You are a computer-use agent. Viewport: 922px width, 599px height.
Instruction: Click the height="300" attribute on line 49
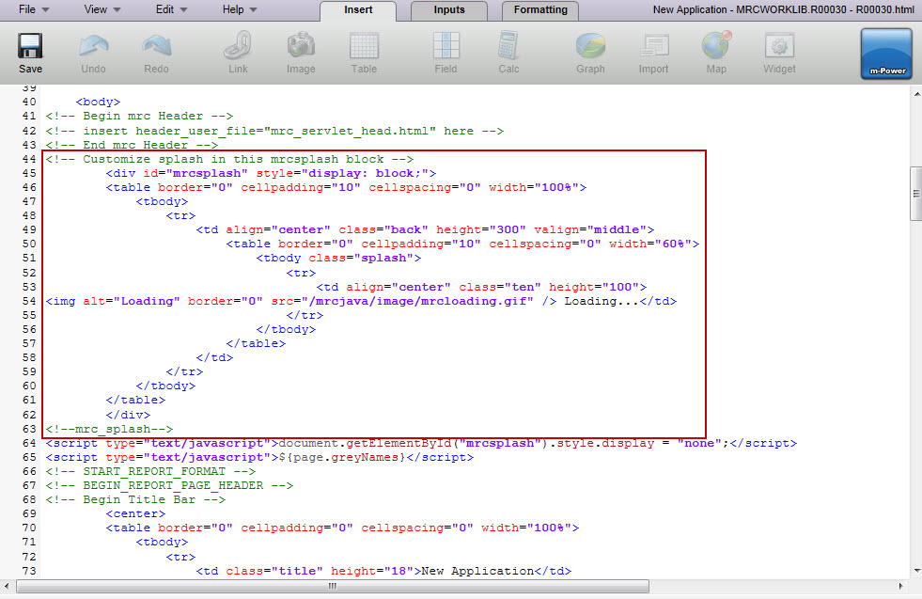click(x=481, y=229)
